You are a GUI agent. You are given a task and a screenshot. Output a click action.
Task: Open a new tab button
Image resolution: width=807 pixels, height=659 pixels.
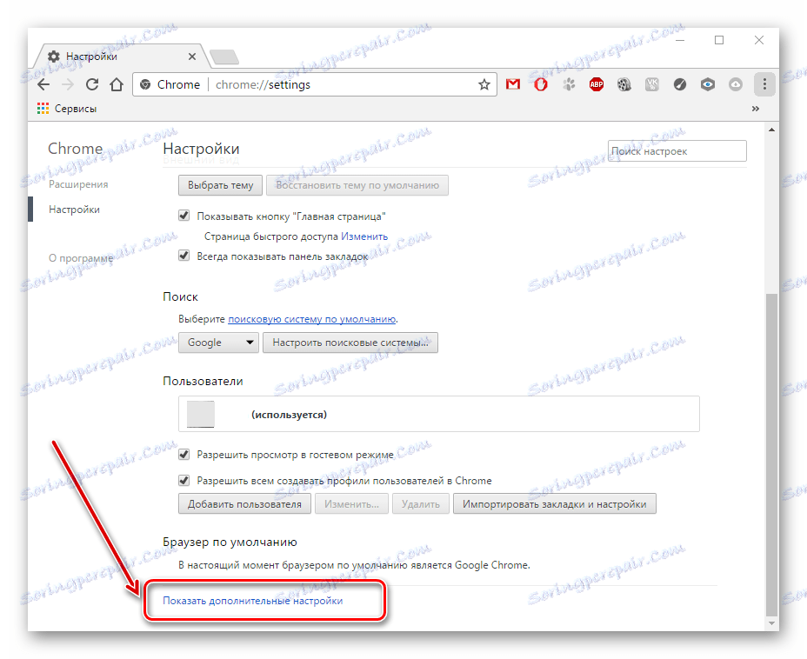pos(224,57)
